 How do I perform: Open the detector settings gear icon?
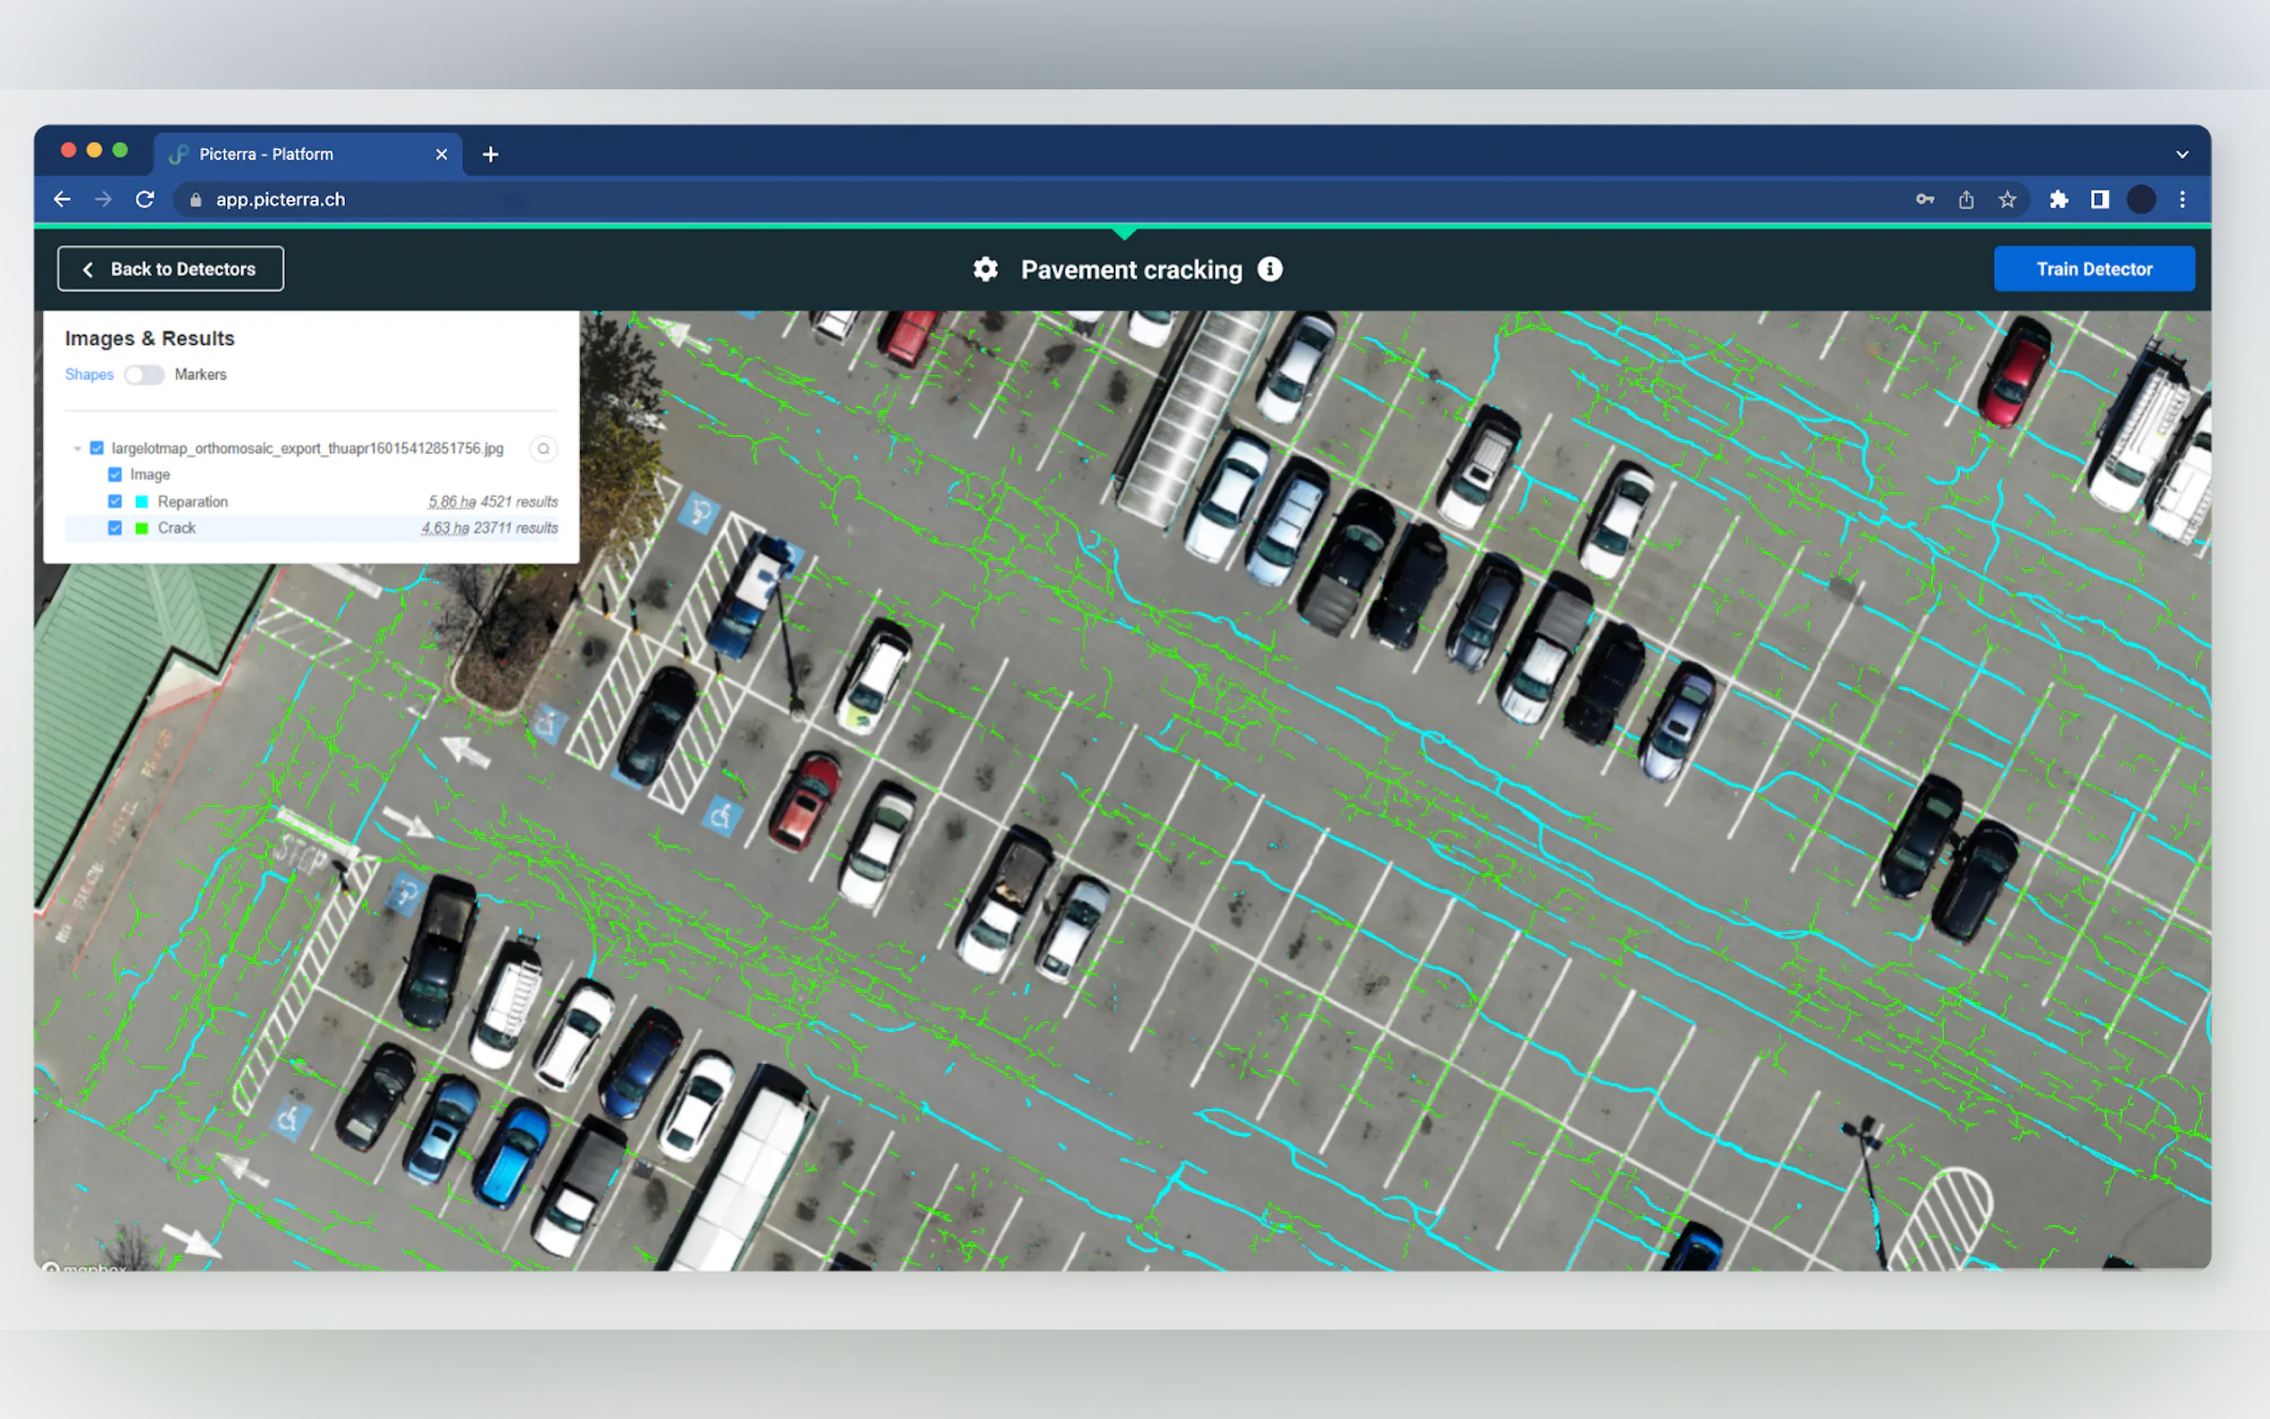click(984, 269)
